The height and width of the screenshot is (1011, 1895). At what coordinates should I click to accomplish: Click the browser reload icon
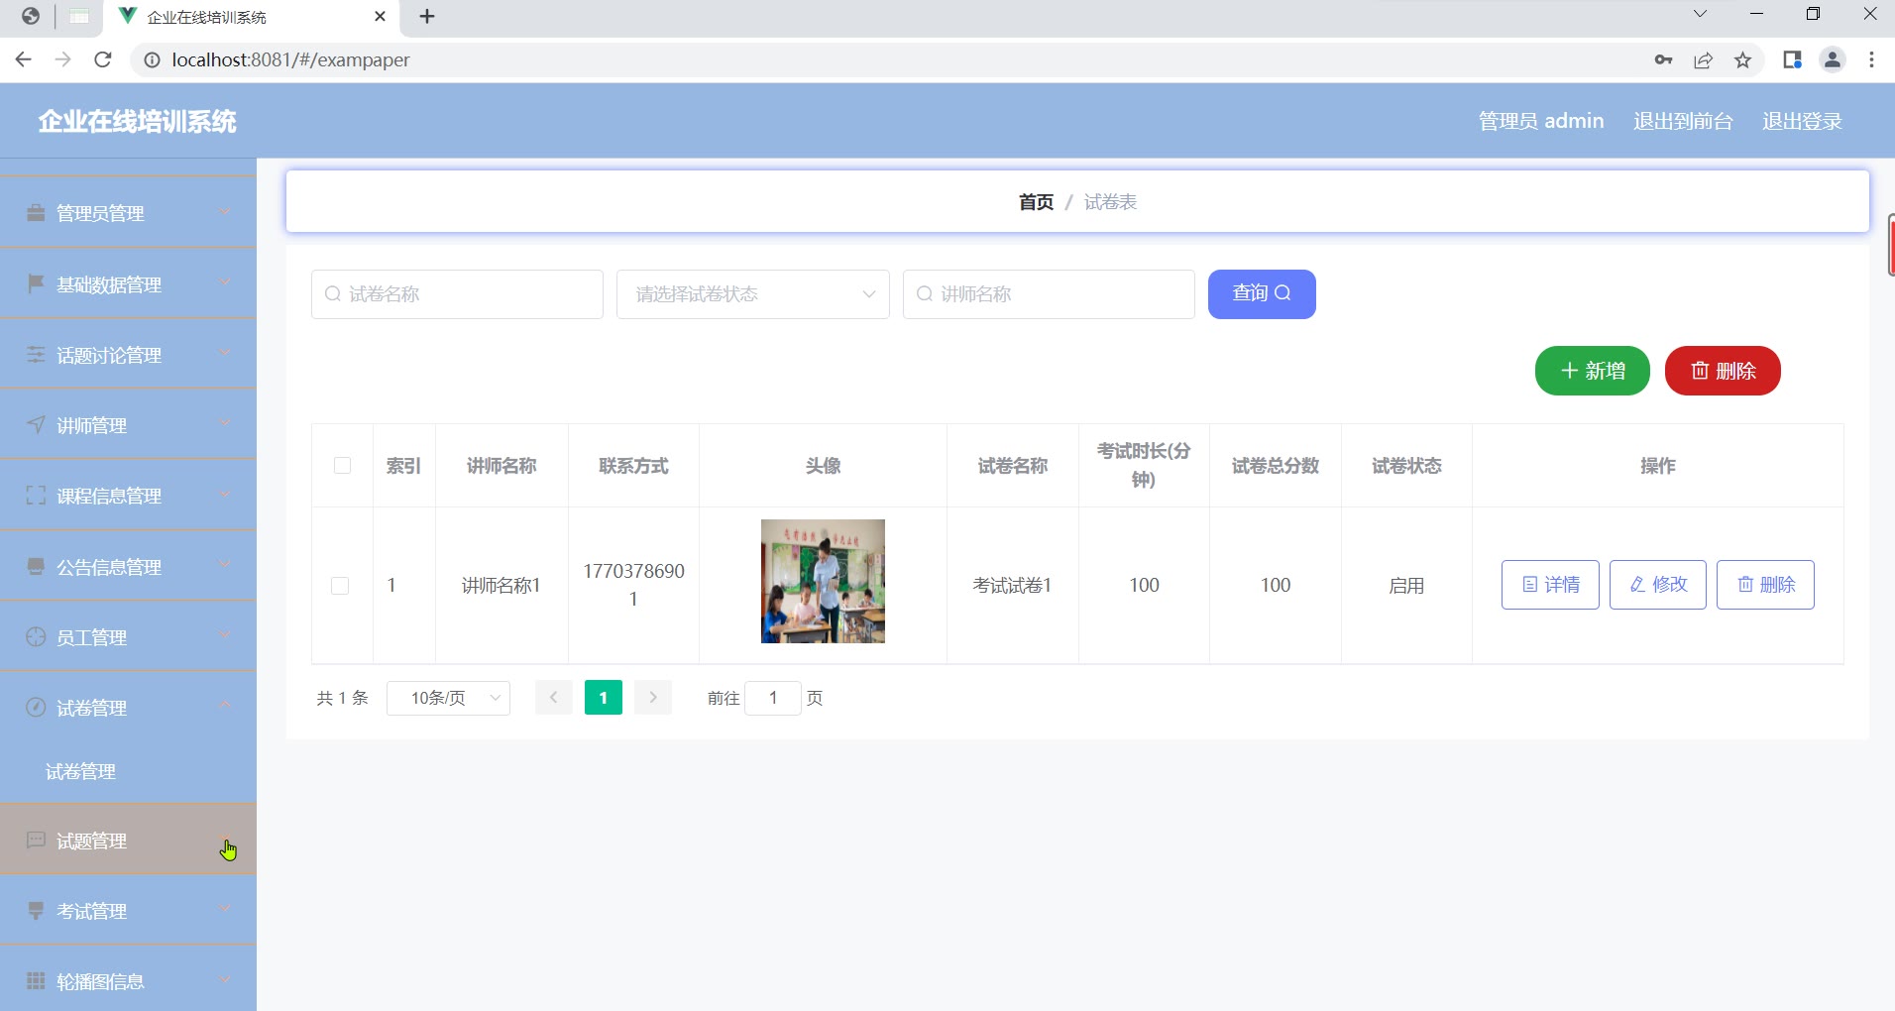point(102,59)
